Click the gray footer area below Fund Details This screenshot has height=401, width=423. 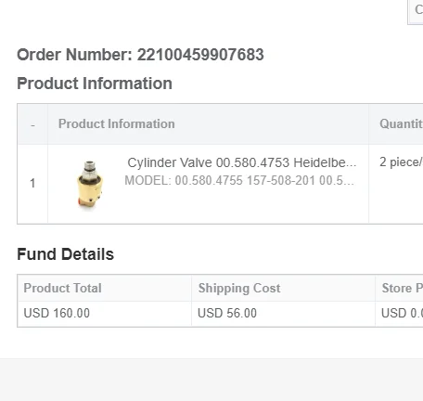click(x=211, y=380)
